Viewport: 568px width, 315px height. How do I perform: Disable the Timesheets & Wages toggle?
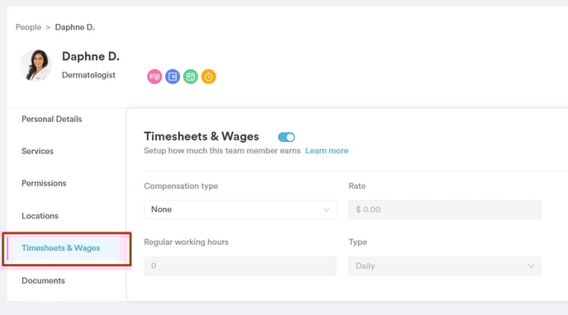click(x=286, y=137)
